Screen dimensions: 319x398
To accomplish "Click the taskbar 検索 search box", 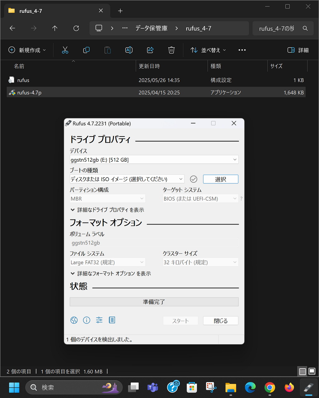I will [74, 387].
